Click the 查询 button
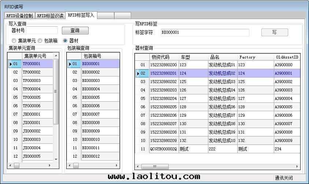 (75, 31)
